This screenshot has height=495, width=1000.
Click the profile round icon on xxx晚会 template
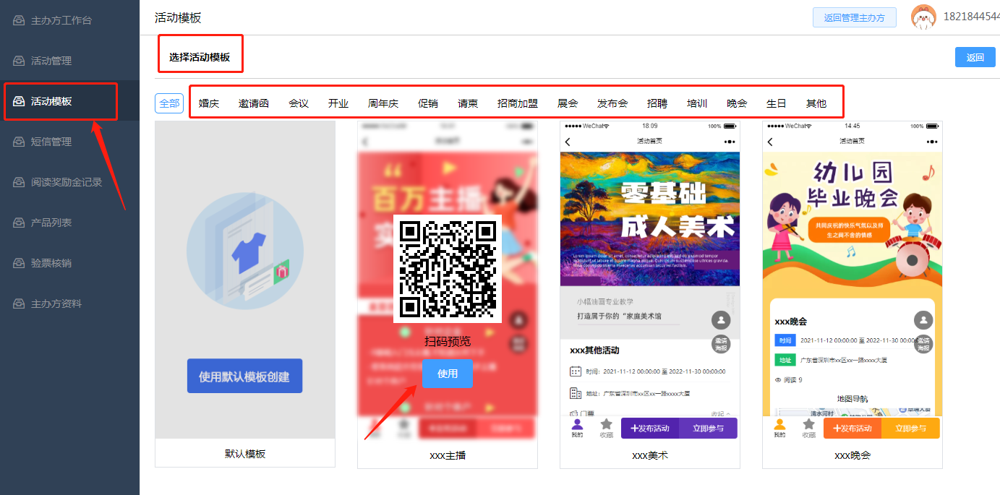click(x=923, y=320)
